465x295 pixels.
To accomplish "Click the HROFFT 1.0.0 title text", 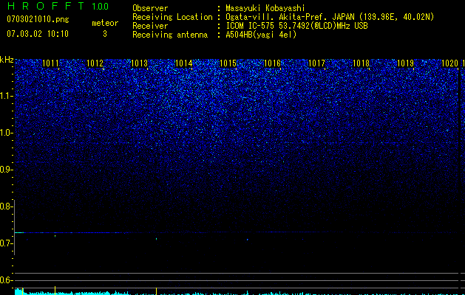I will (x=58, y=6).
